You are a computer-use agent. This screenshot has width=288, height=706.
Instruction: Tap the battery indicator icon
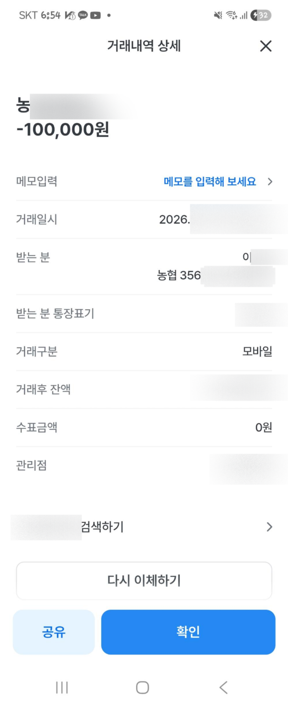pyautogui.click(x=261, y=15)
